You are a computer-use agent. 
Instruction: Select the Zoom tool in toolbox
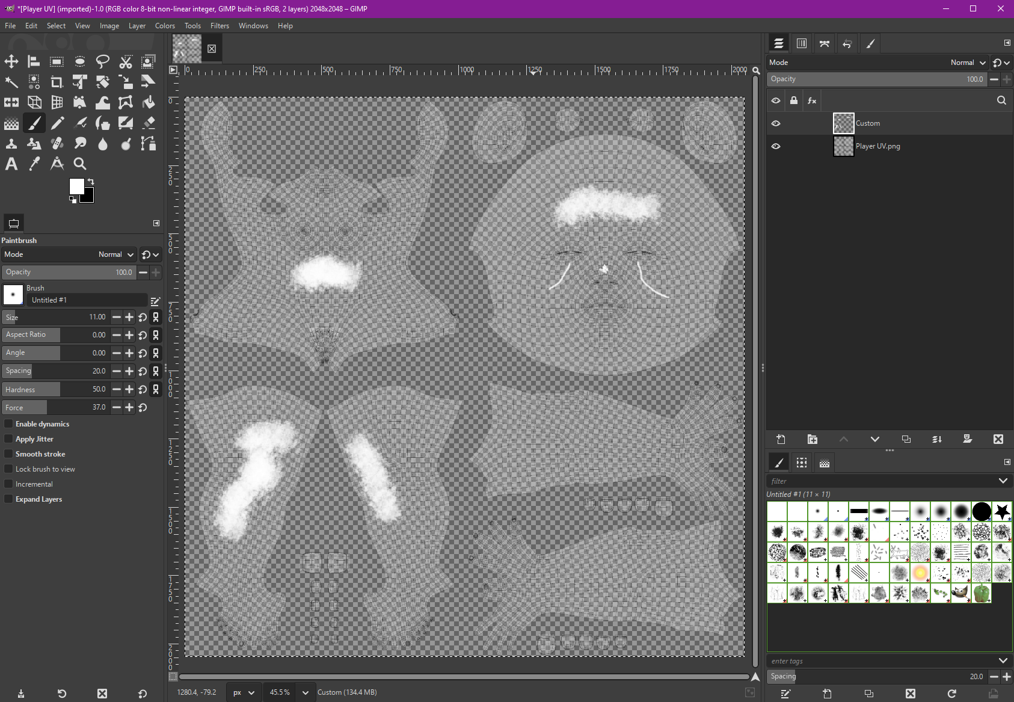pos(79,164)
